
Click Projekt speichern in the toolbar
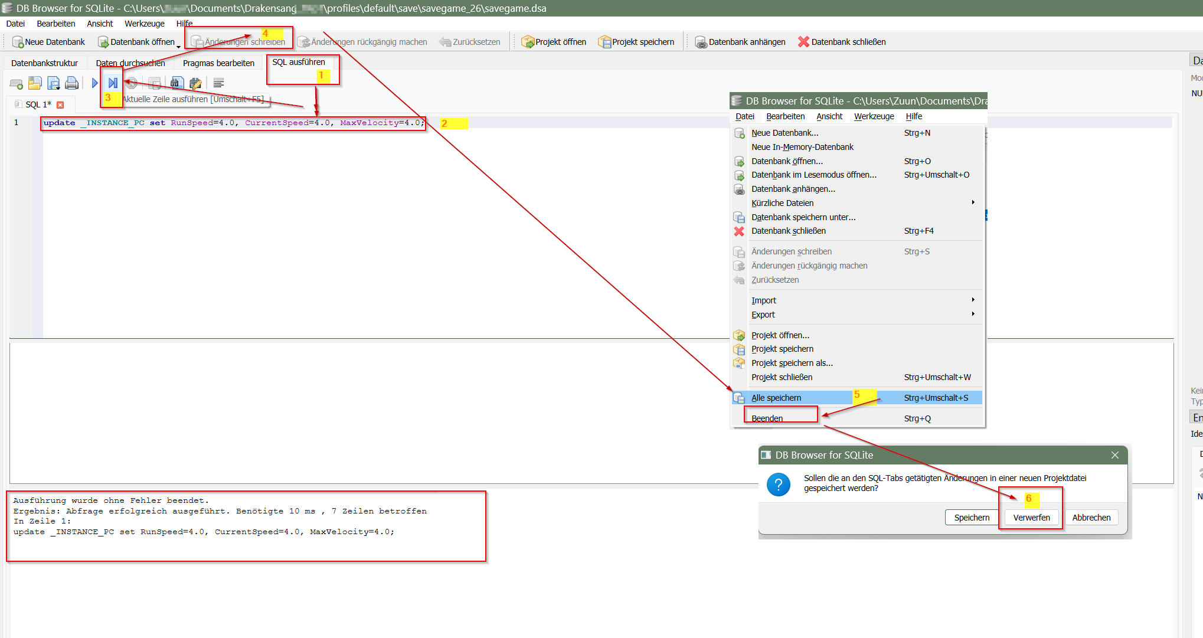point(636,42)
